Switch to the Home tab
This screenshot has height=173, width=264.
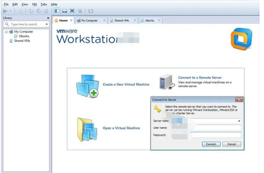tap(63, 21)
